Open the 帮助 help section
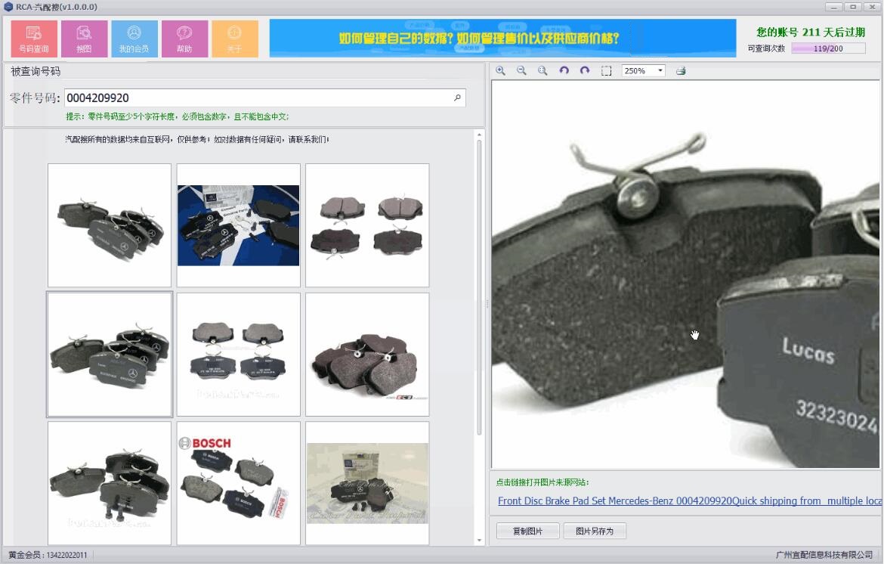The image size is (884, 564). pos(184,39)
